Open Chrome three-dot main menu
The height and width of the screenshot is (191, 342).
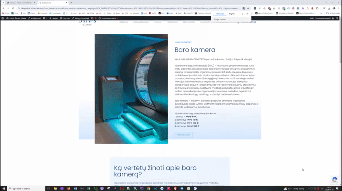coord(339,8)
